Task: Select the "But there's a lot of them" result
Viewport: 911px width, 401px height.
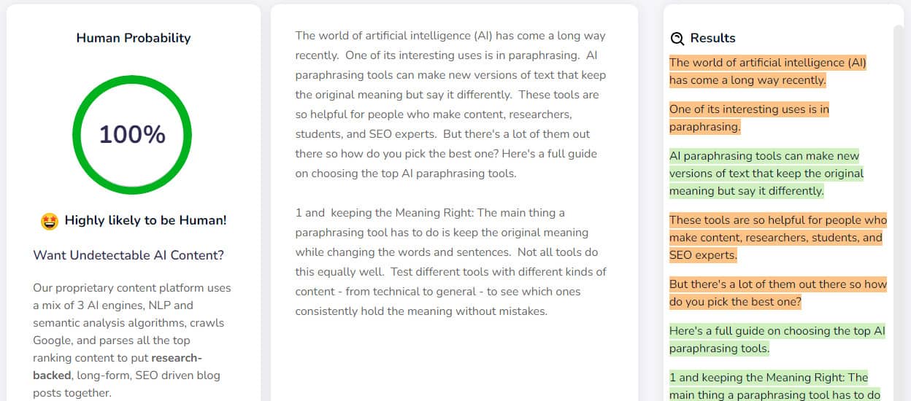Action: [777, 293]
